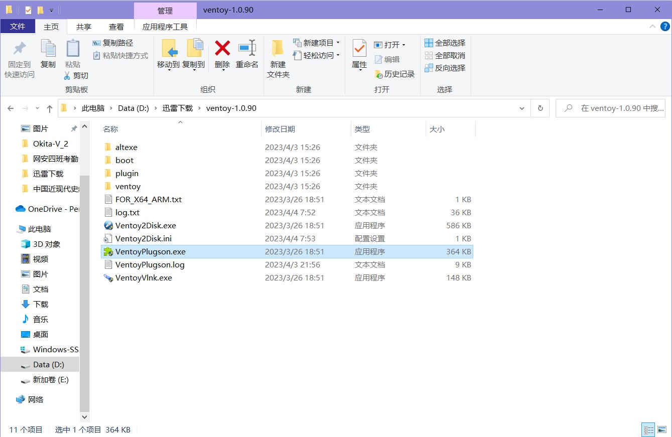The height and width of the screenshot is (437, 672).
Task: Select FOR_X64_ARM.txt file
Action: pyautogui.click(x=287, y=200)
